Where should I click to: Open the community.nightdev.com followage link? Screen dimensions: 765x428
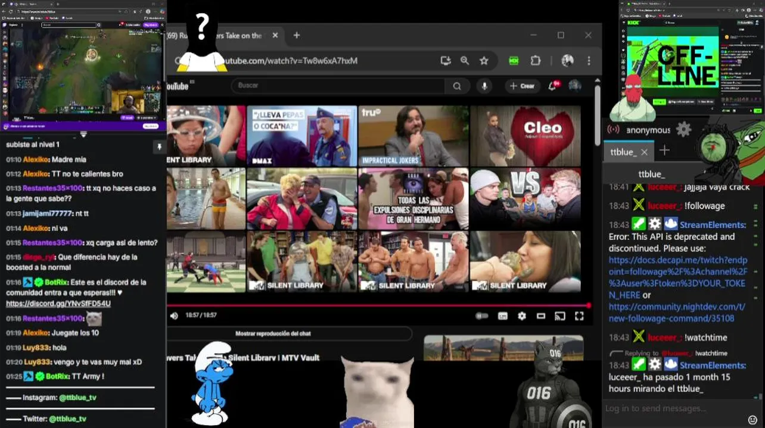677,313
